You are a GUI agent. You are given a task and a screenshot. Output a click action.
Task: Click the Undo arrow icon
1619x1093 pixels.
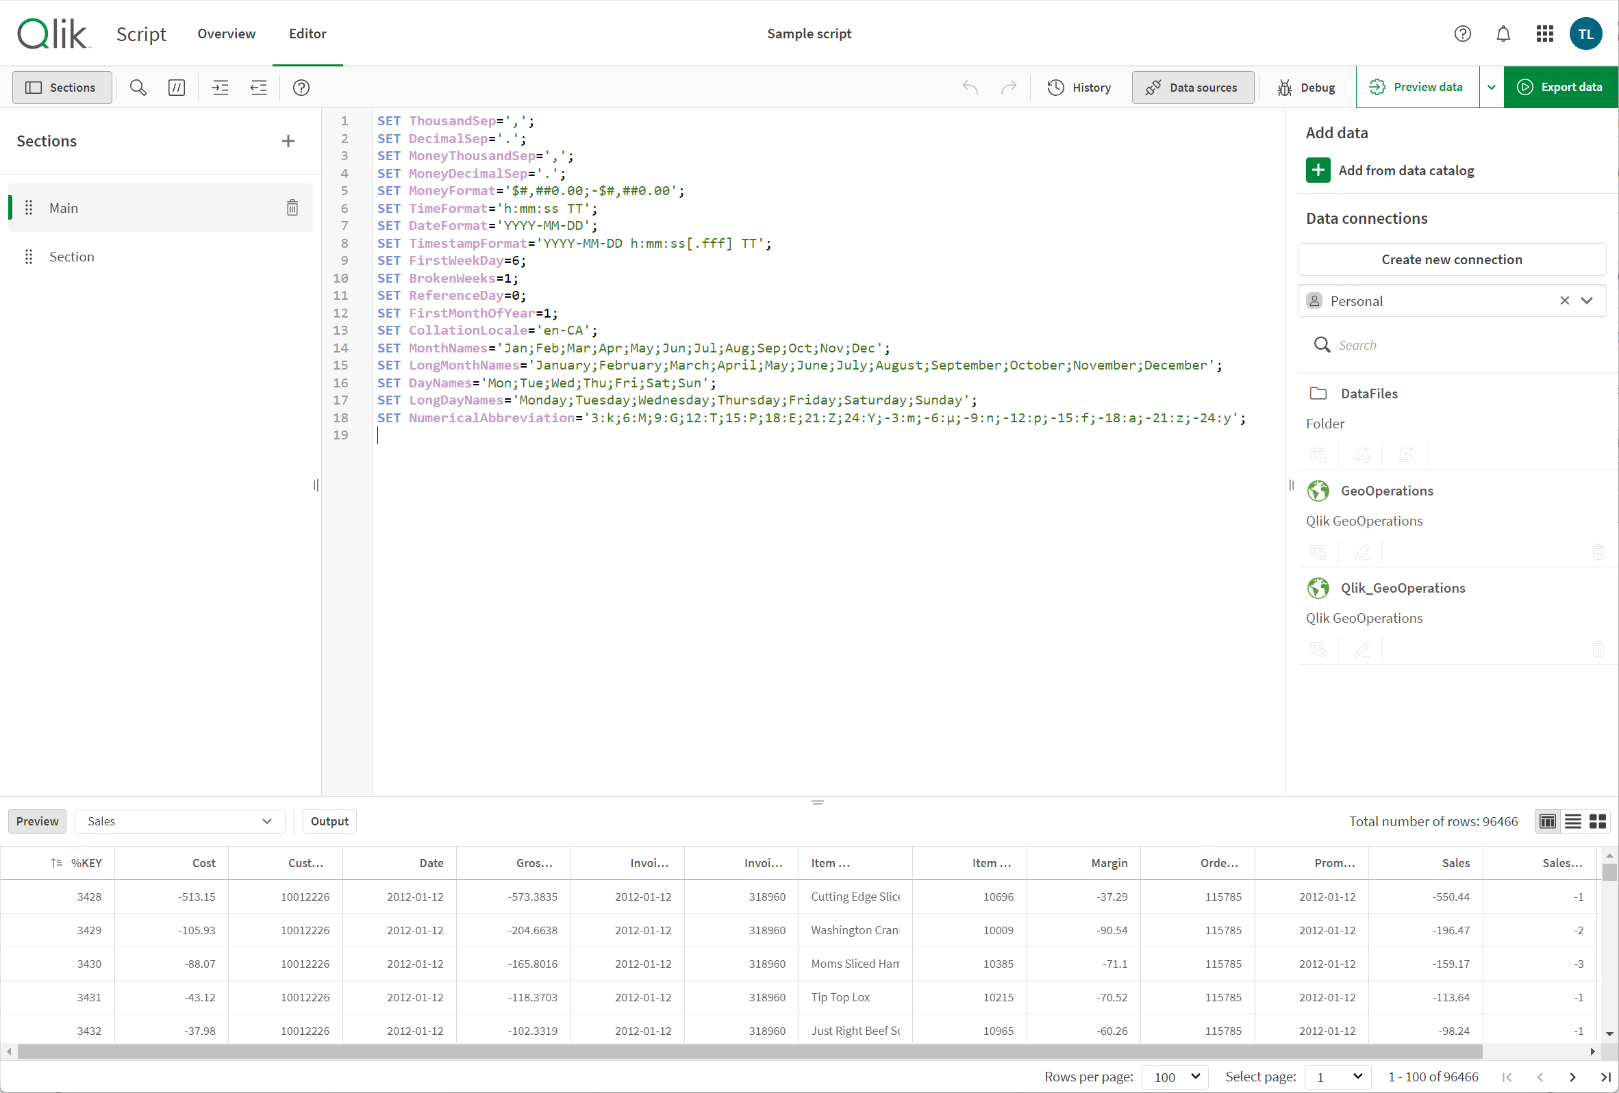(971, 87)
